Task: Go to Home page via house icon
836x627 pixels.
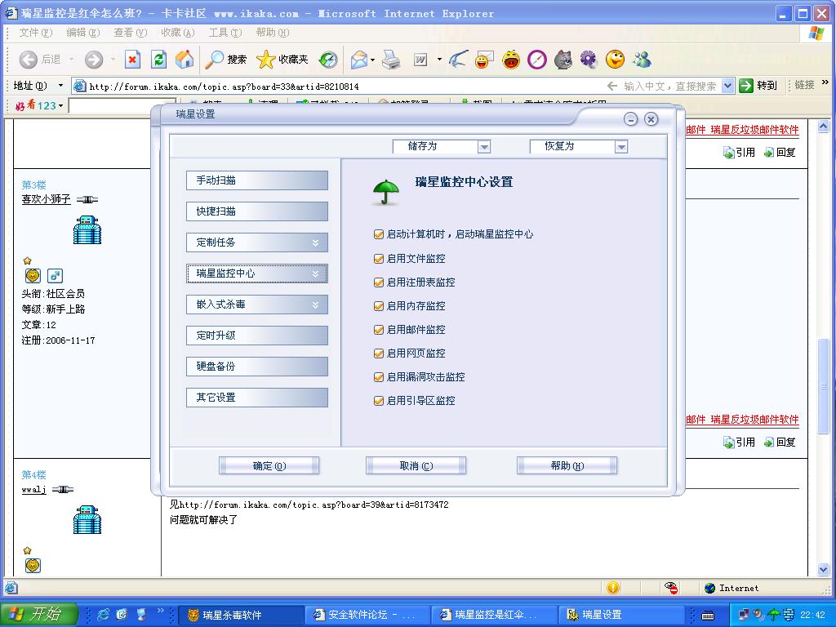Action: [185, 59]
